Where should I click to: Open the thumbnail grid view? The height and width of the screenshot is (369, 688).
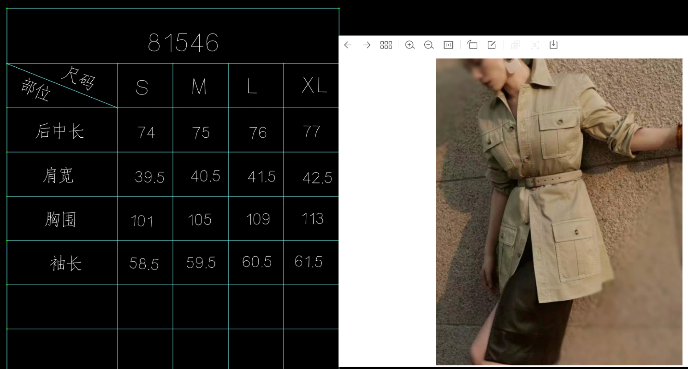(386, 45)
